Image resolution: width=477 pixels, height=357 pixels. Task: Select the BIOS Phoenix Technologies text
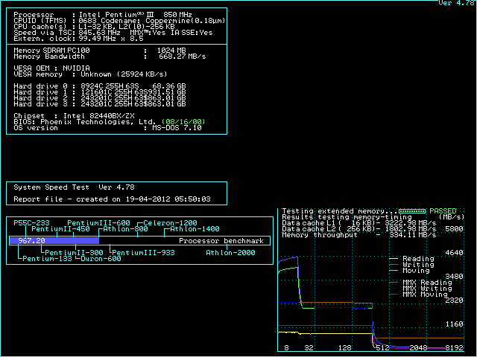tap(85, 122)
